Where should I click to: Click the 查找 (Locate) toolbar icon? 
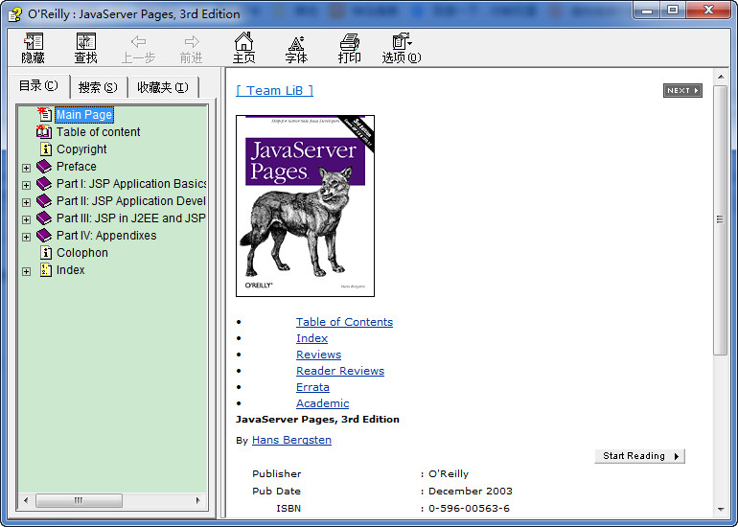coord(85,48)
